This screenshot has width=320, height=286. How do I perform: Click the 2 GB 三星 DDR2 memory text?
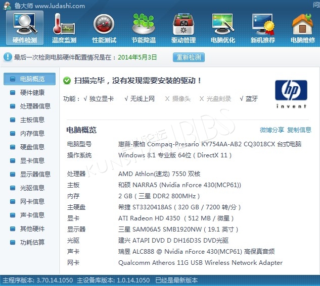[x=159, y=196]
